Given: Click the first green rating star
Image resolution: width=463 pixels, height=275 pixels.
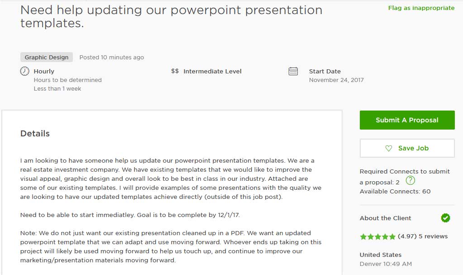Looking at the screenshot, I should (362, 236).
